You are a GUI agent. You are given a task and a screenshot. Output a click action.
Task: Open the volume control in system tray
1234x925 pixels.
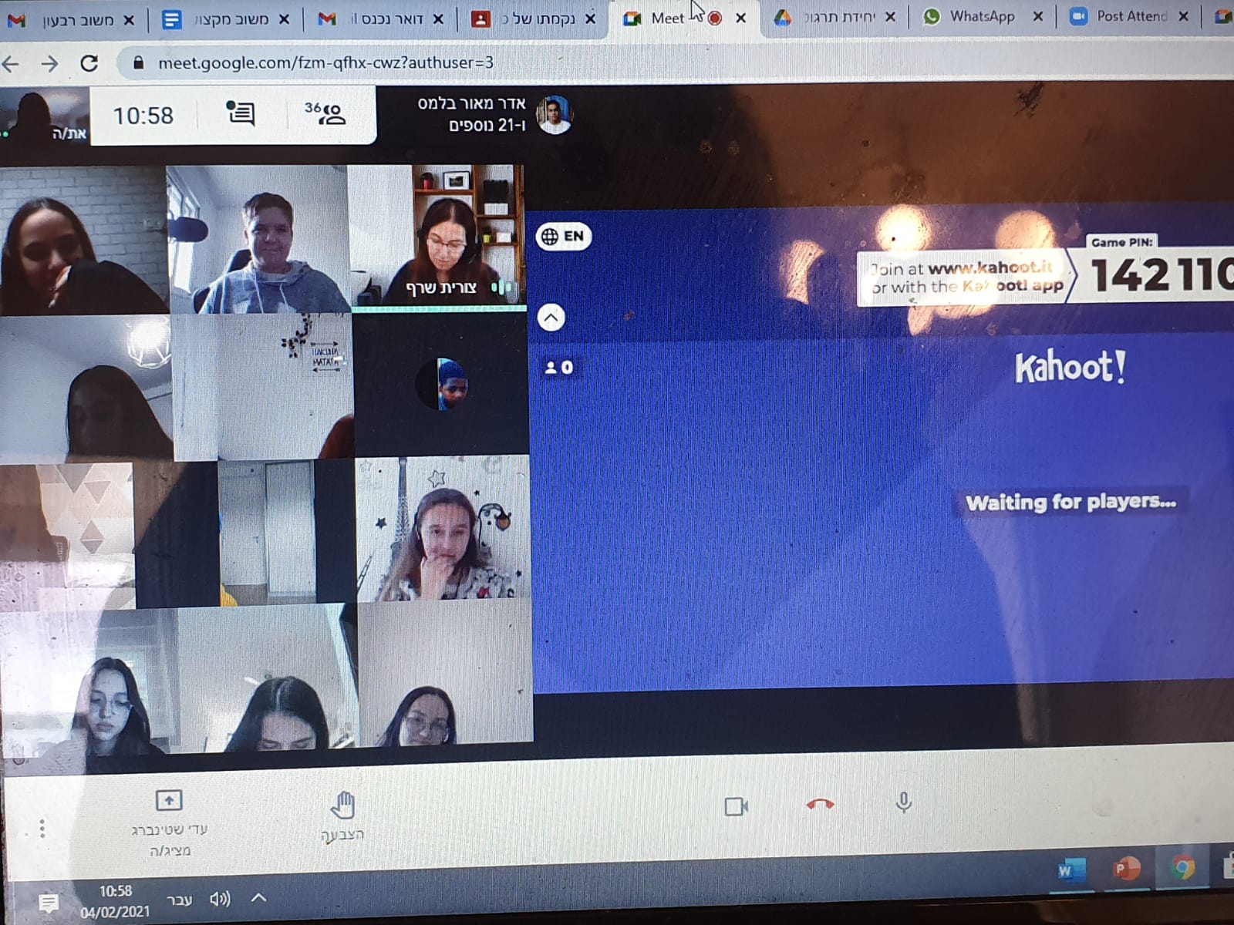pyautogui.click(x=220, y=899)
